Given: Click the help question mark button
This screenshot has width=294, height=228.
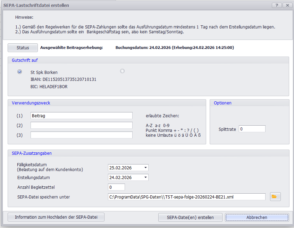Looking at the screenshot, I should click(277, 5).
